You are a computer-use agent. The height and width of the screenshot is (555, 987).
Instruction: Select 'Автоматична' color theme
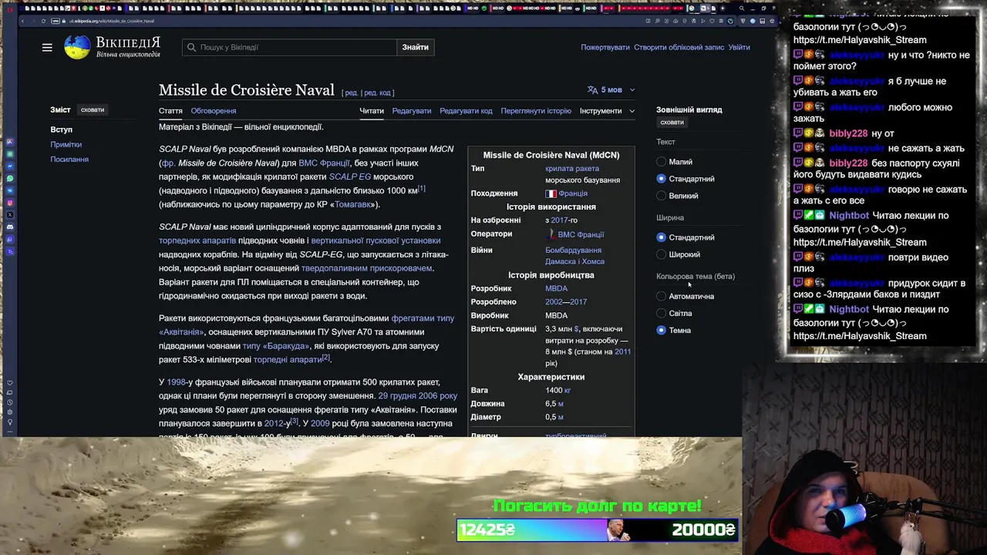tap(661, 296)
